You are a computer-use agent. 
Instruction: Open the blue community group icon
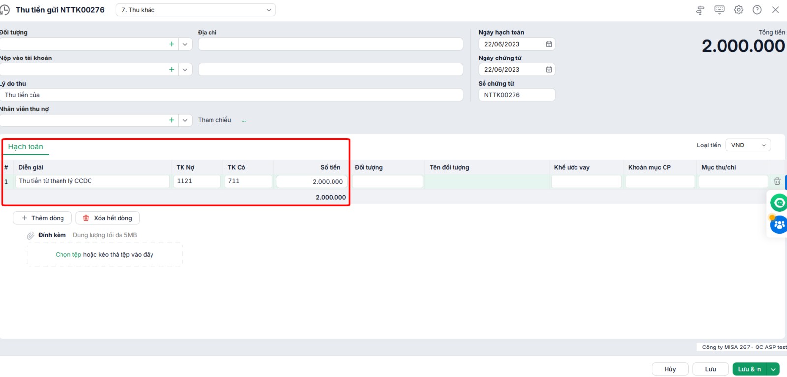[779, 225]
